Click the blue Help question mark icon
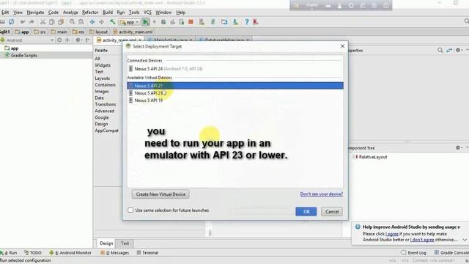The image size is (469, 264). tap(247, 22)
